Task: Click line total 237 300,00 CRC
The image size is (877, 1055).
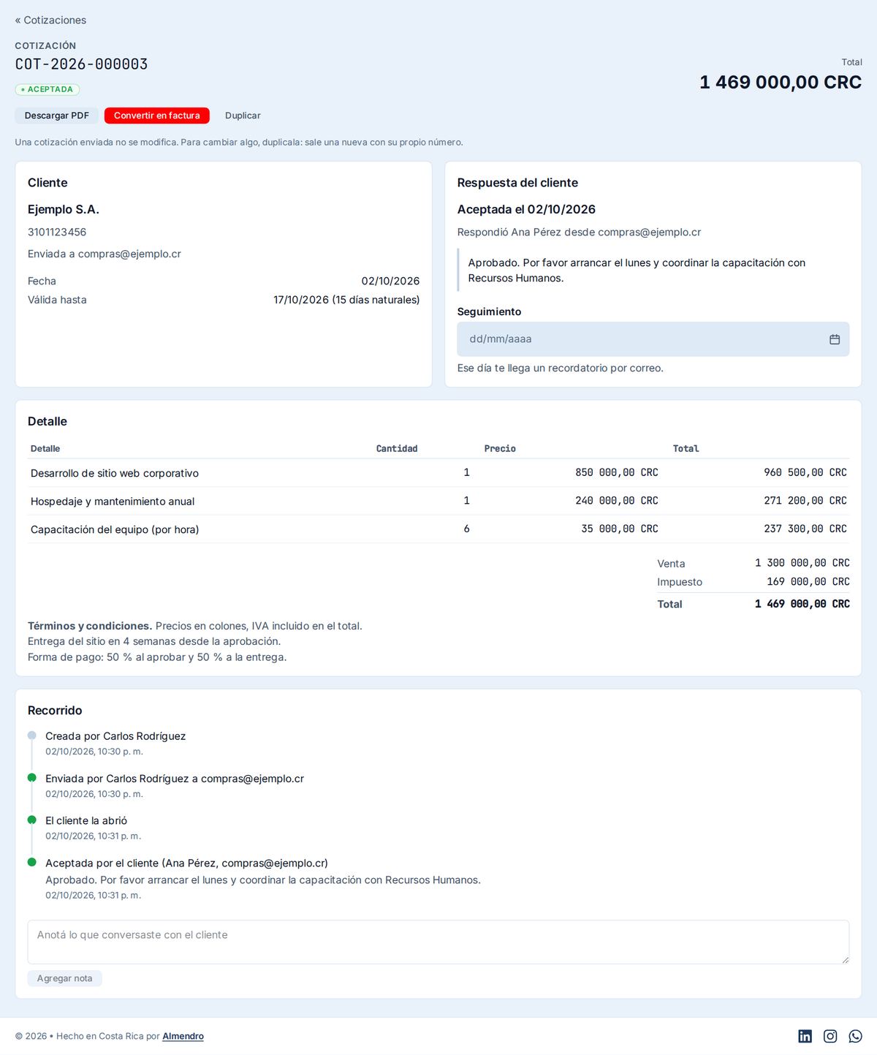Action: [805, 529]
